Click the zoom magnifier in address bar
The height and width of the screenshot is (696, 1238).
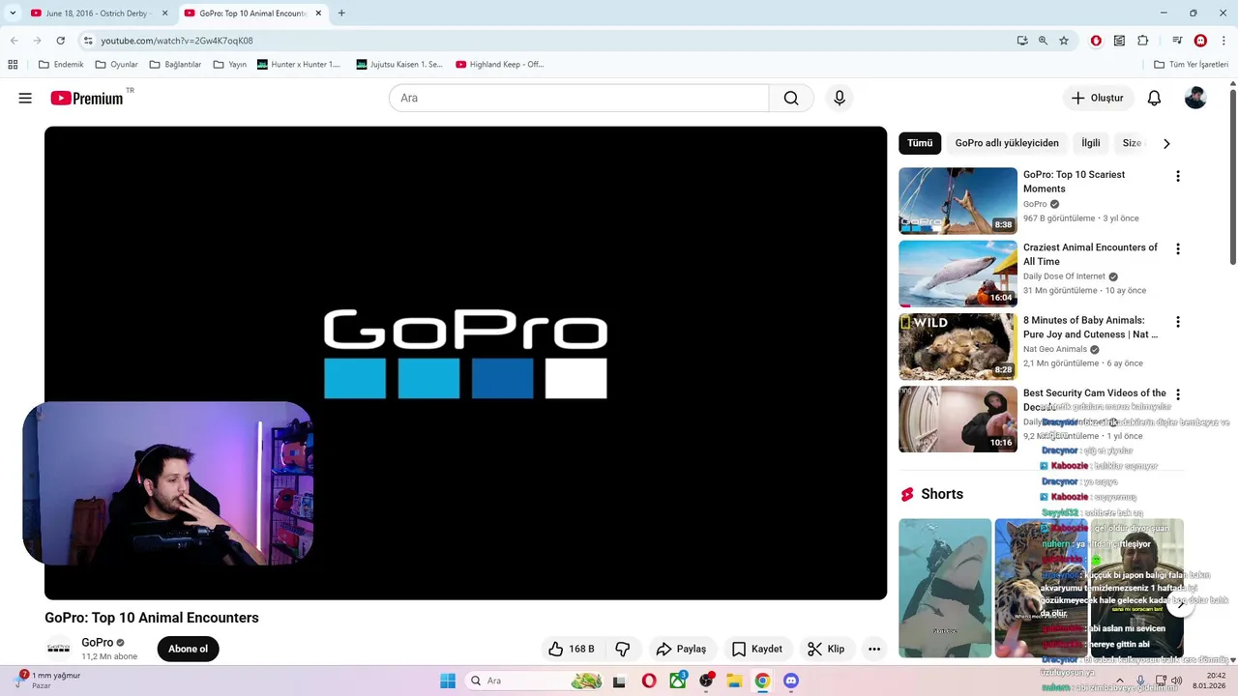[x=1043, y=41]
